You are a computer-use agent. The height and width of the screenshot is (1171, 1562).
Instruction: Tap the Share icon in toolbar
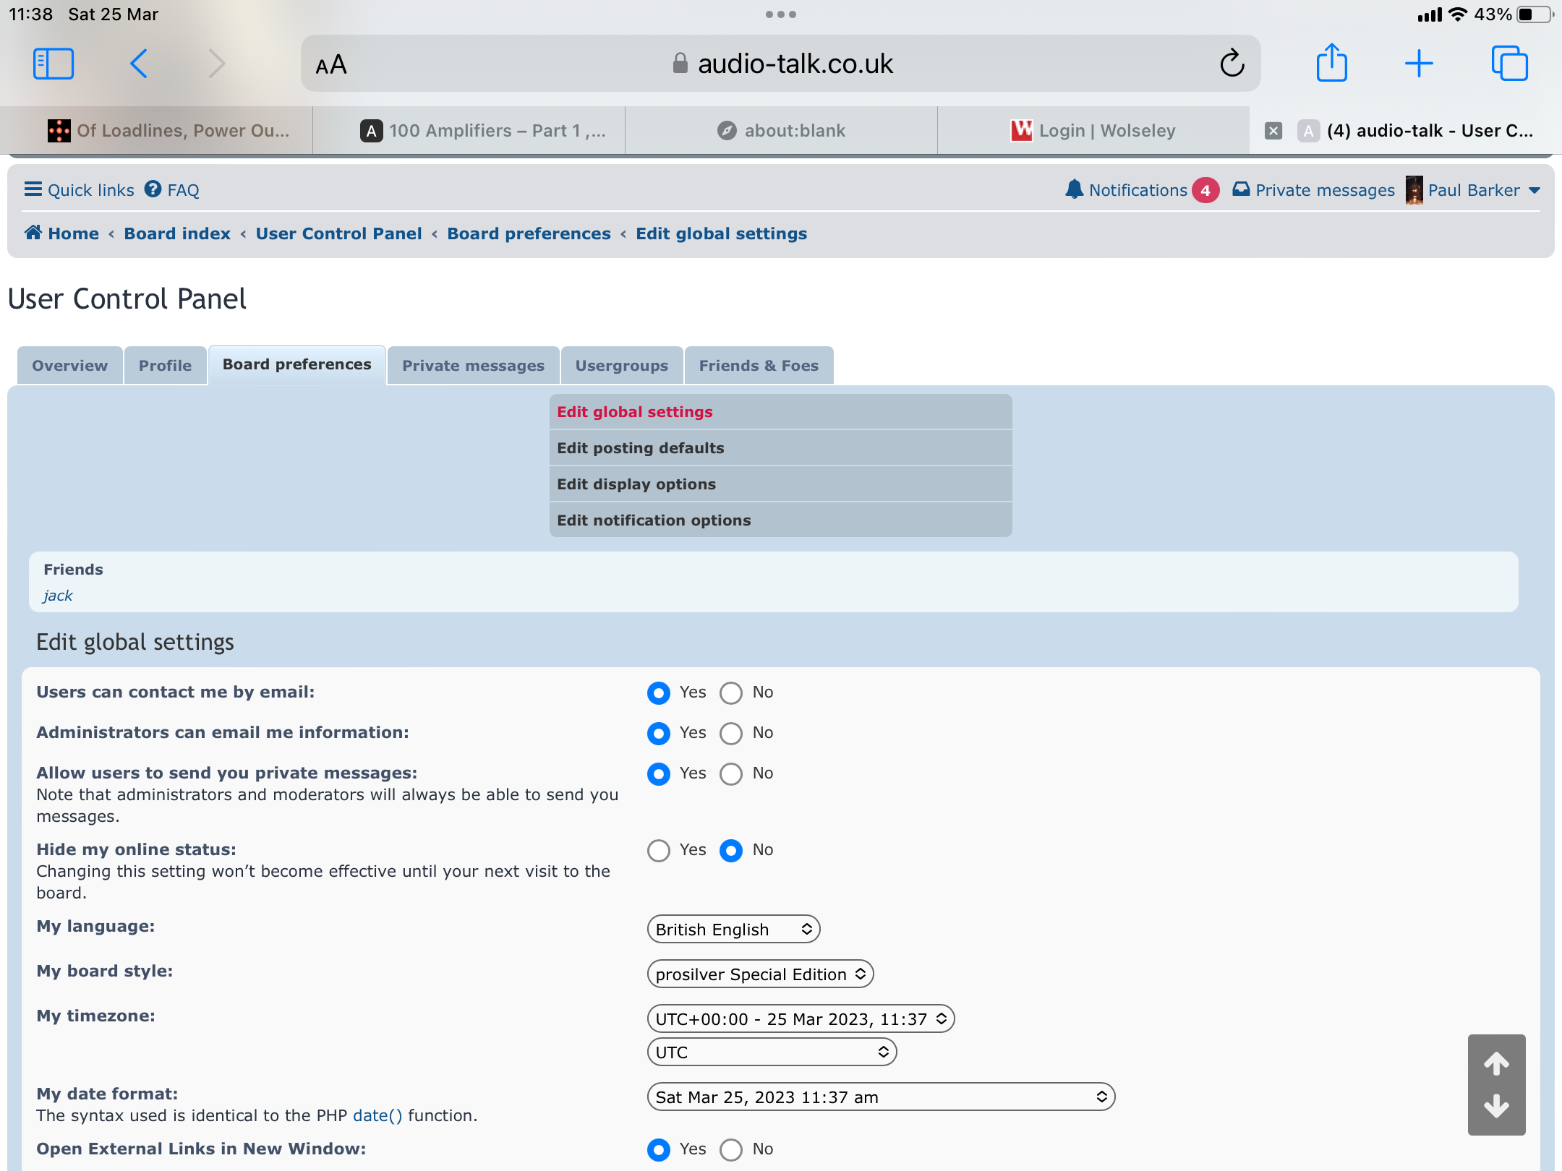click(x=1331, y=64)
